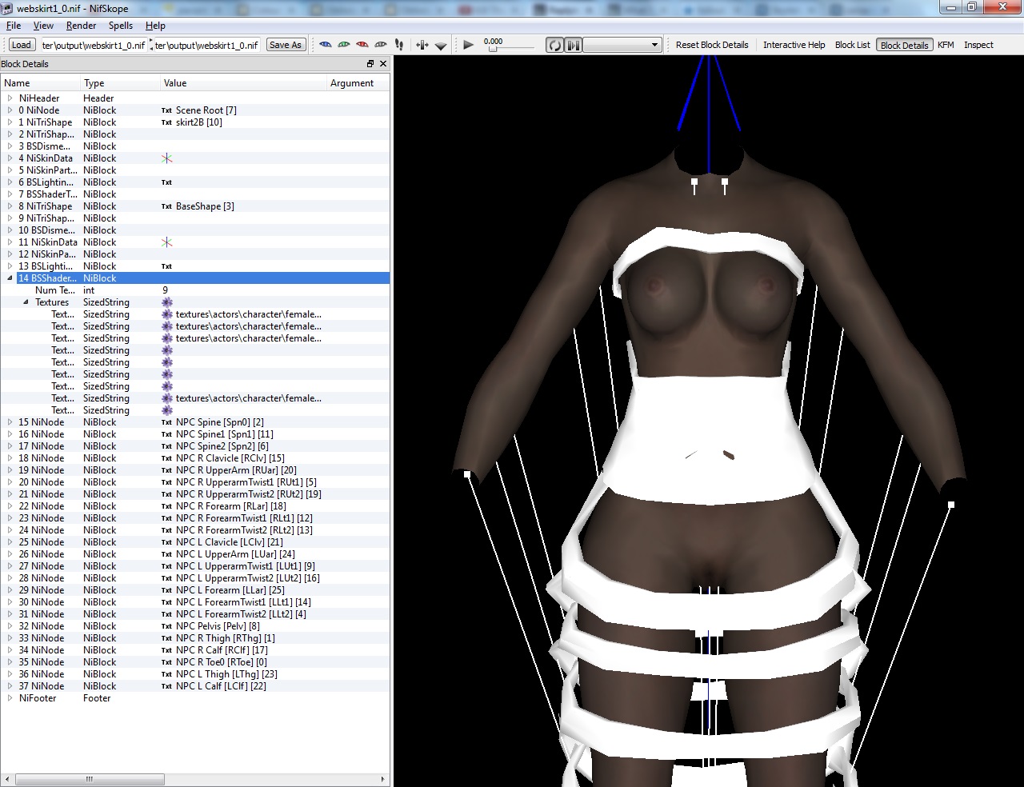This screenshot has width=1024, height=787.
Task: Click the horizontal scrollbar left arrow
Action: [7, 780]
